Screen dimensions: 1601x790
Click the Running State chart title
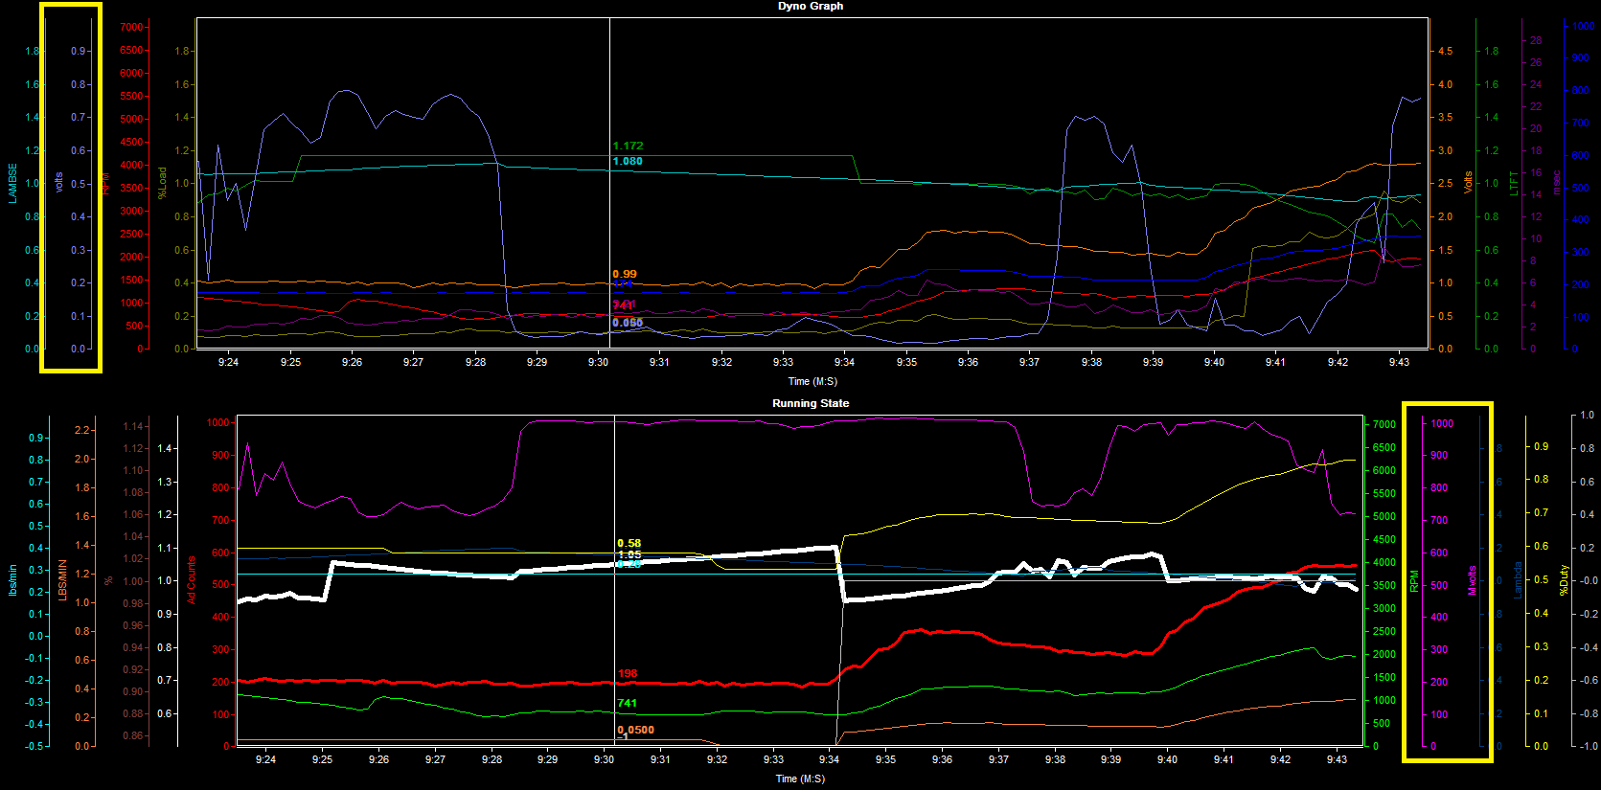[x=810, y=403]
